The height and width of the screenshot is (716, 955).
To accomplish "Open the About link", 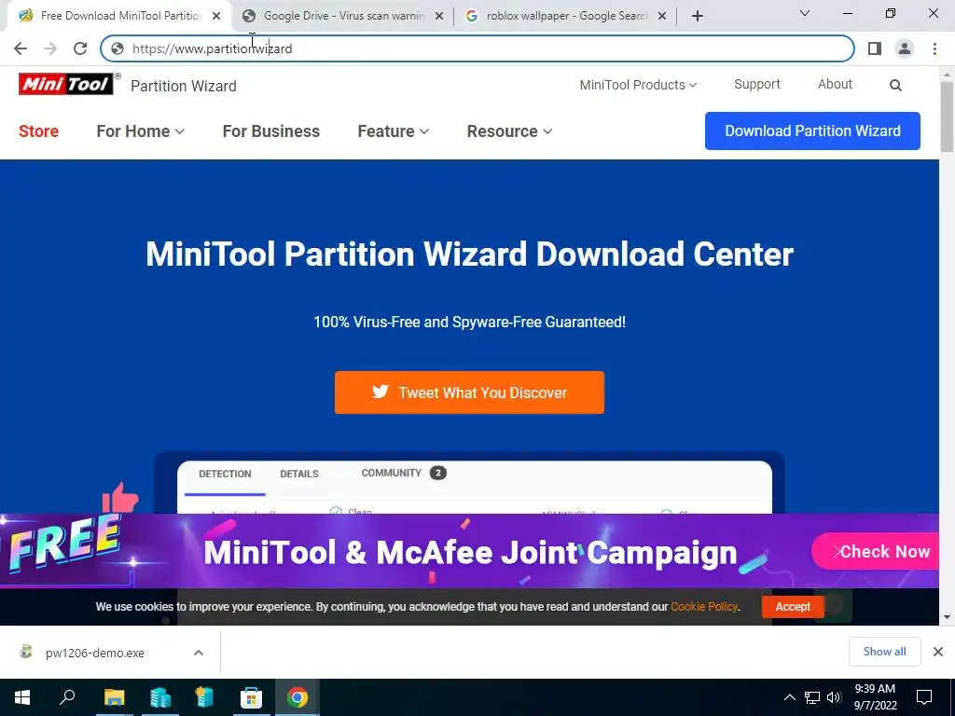I will (x=835, y=84).
